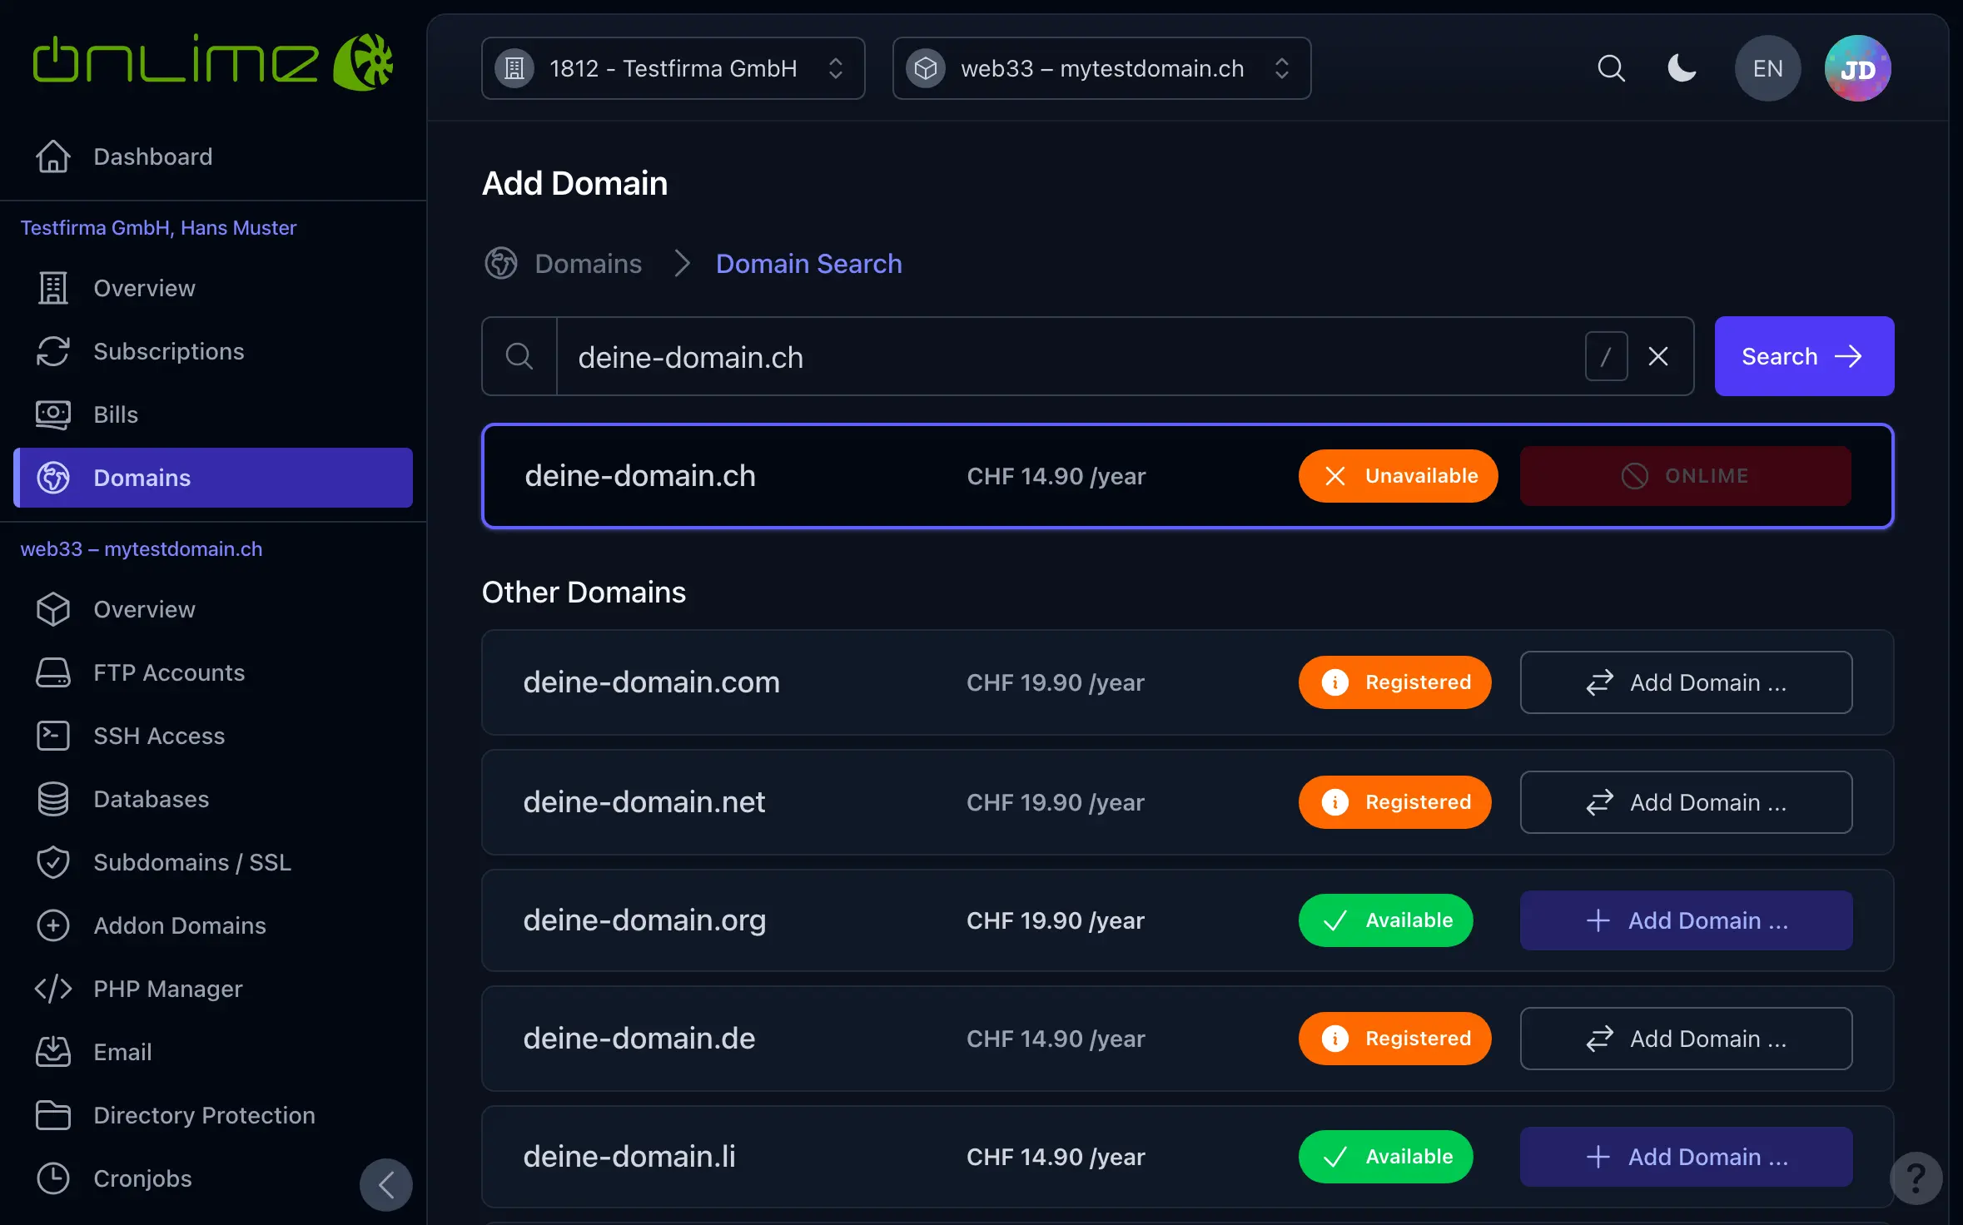Click the Available badge for deine-domain.org
Image resolution: width=1963 pixels, height=1225 pixels.
1385,920
